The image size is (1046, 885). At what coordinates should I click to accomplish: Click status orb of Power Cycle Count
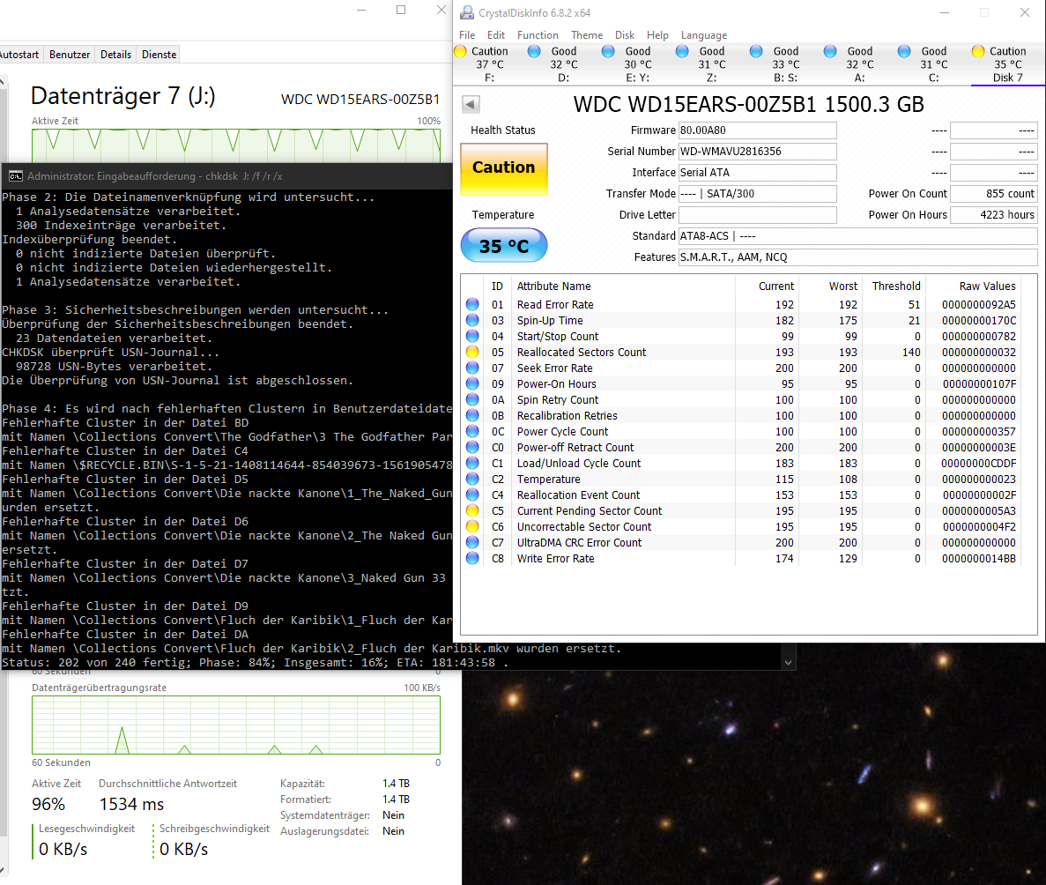click(472, 431)
